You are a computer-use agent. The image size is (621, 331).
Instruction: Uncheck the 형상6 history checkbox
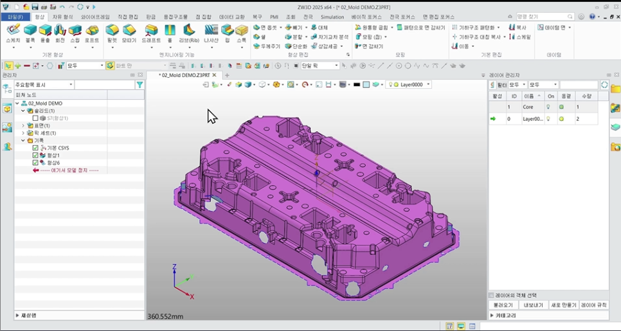(35, 163)
